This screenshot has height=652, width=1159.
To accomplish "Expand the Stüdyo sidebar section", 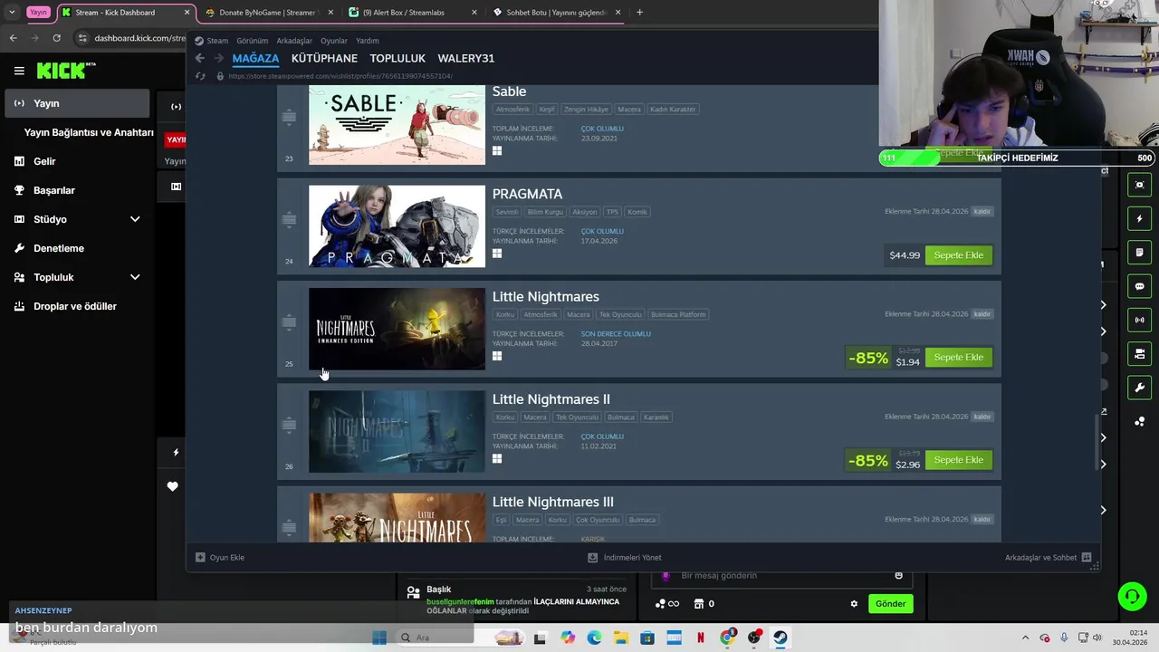I will pos(135,219).
